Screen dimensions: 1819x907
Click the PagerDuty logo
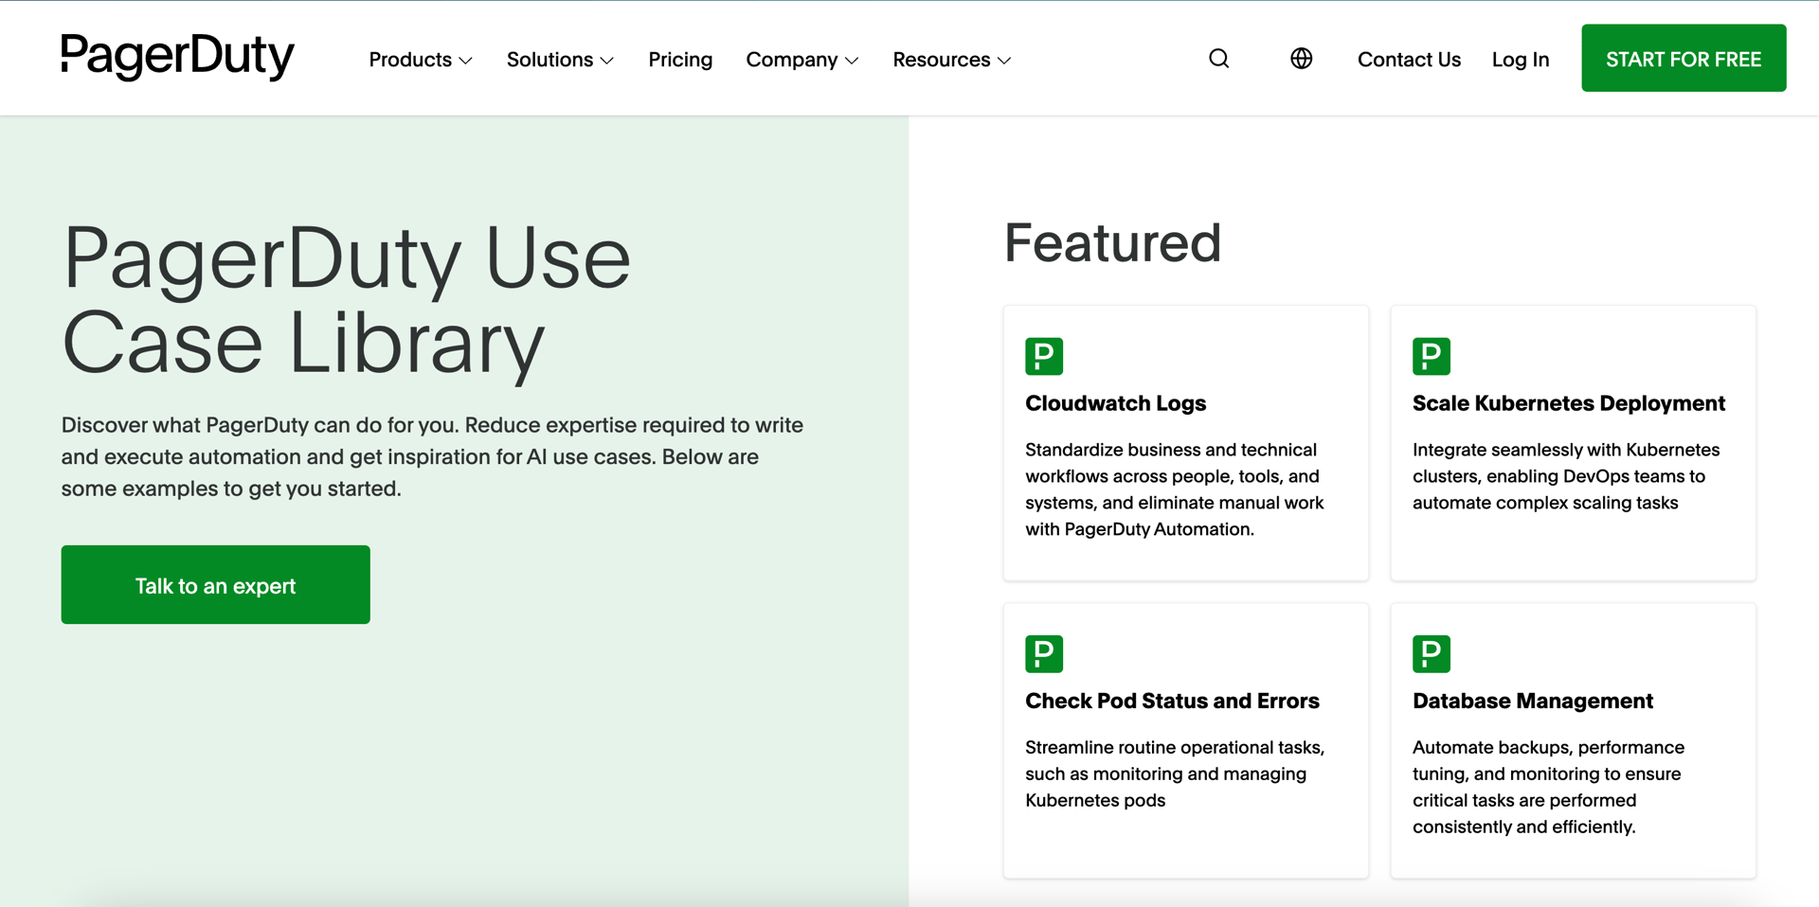click(178, 57)
